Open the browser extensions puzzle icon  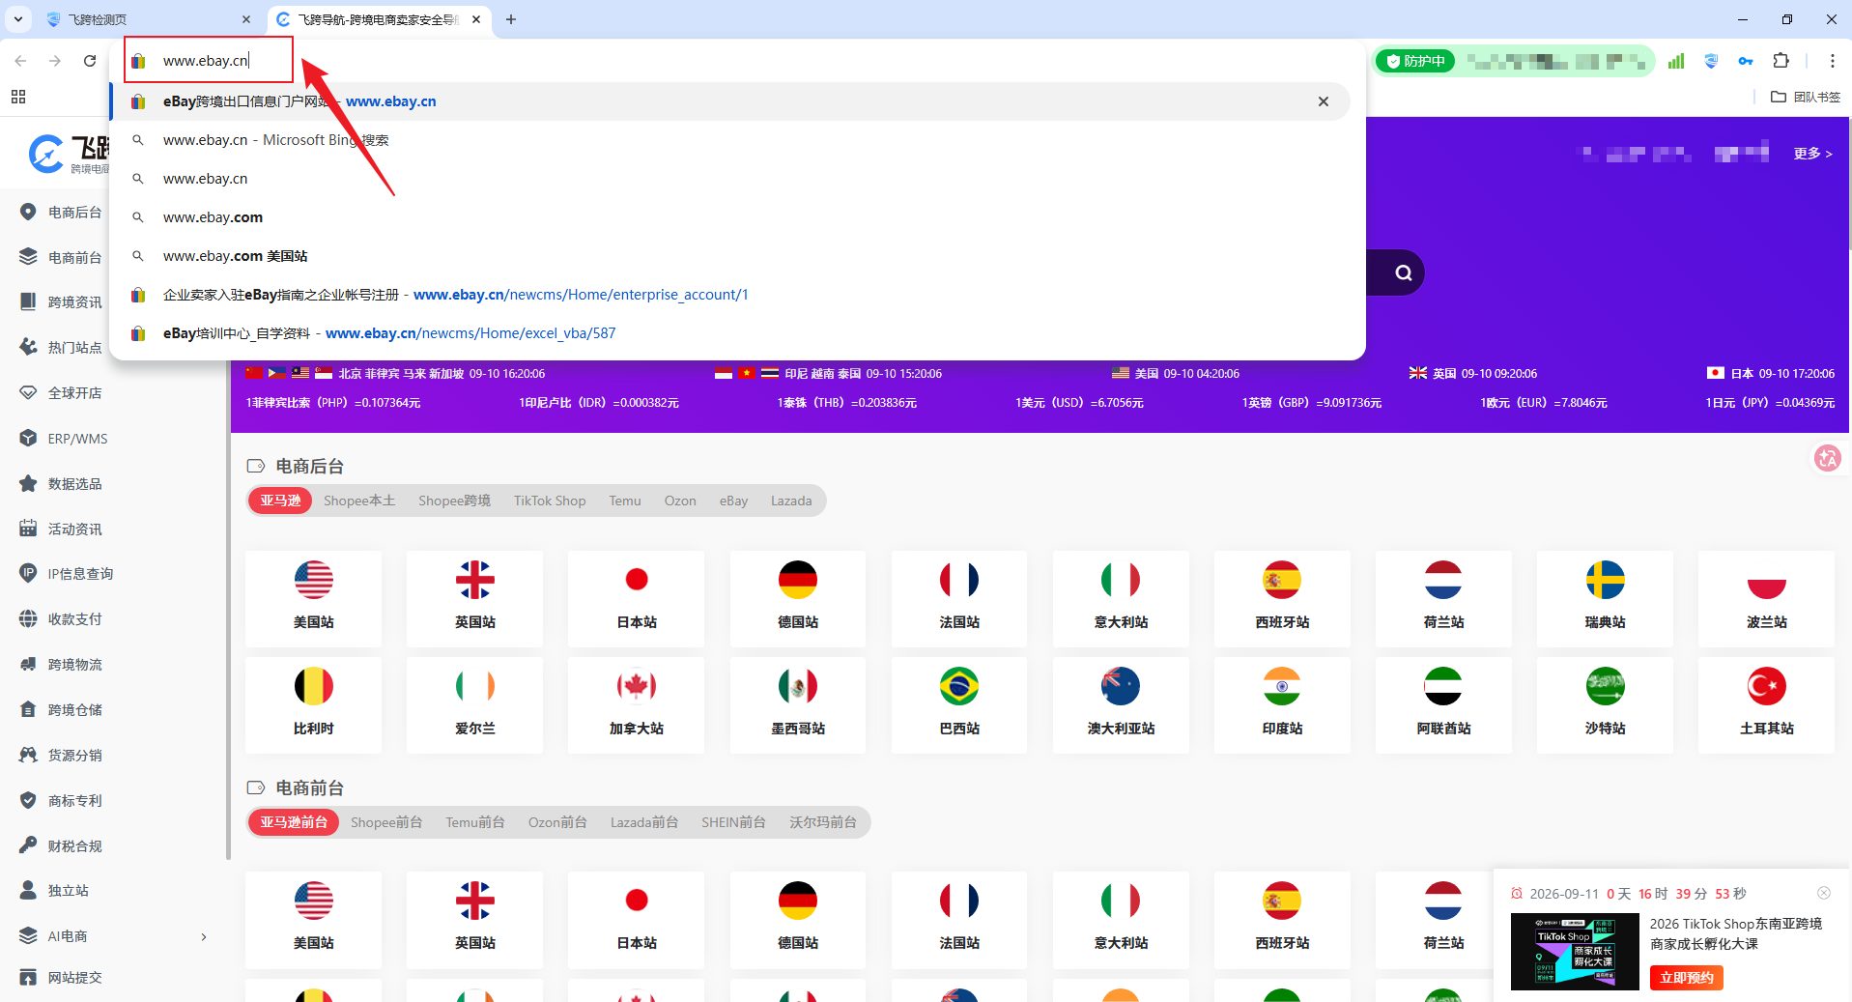1781,61
